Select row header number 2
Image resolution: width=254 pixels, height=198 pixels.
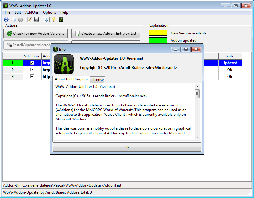pyautogui.click(x=13, y=70)
